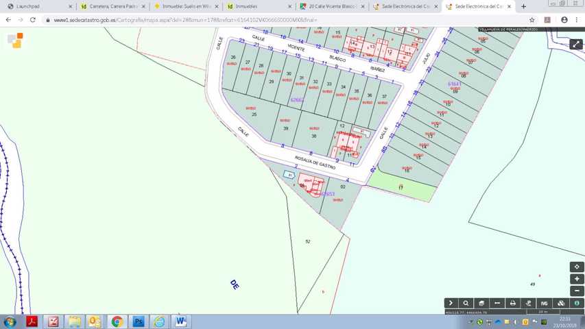Viewport: 585px width, 329px height.
Task: Print the cadastral map
Action: coord(513,303)
